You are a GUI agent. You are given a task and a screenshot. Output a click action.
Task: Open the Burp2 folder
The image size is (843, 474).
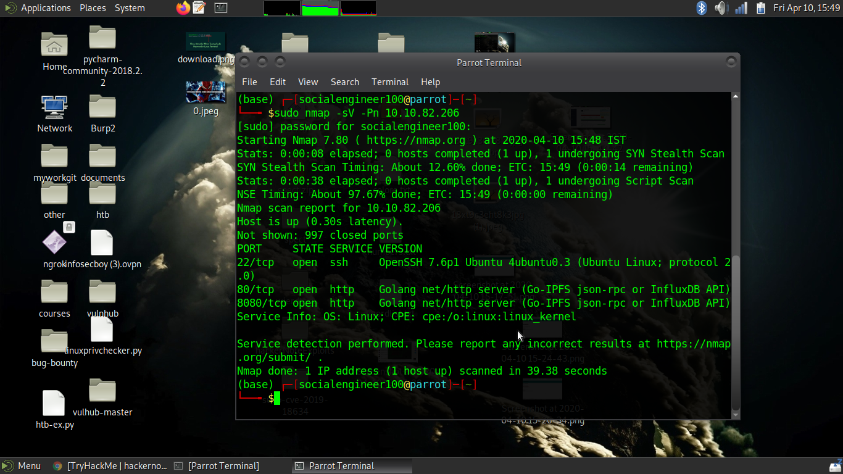[102, 114]
